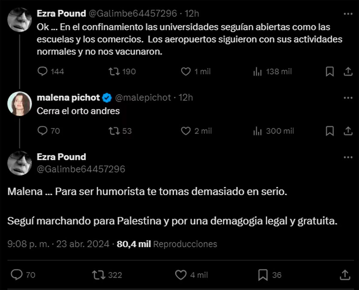
Task: Reply to malena pichot's tweet
Action: click(43, 131)
